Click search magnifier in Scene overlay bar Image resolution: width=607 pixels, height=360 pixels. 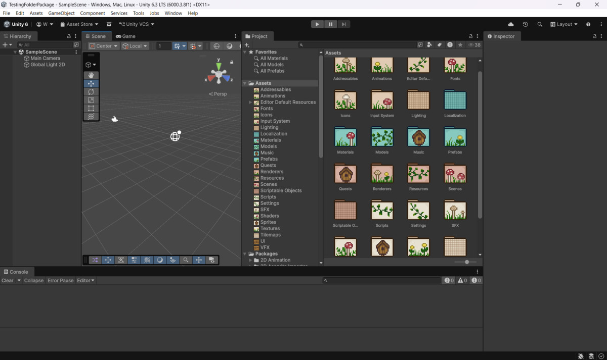[186, 260]
